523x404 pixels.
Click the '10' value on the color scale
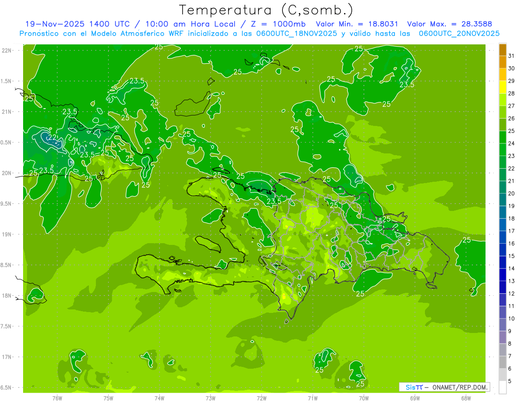coord(512,319)
